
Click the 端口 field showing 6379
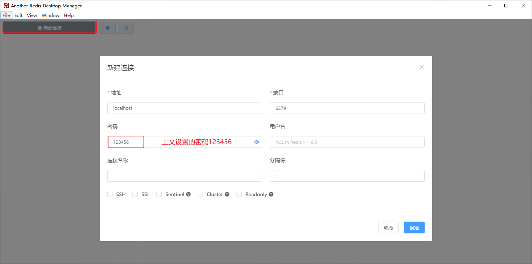[347, 108]
